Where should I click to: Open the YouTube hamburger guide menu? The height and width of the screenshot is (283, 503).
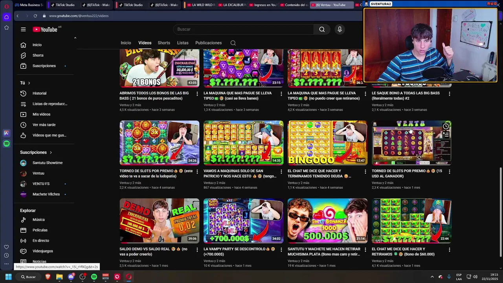point(23,29)
